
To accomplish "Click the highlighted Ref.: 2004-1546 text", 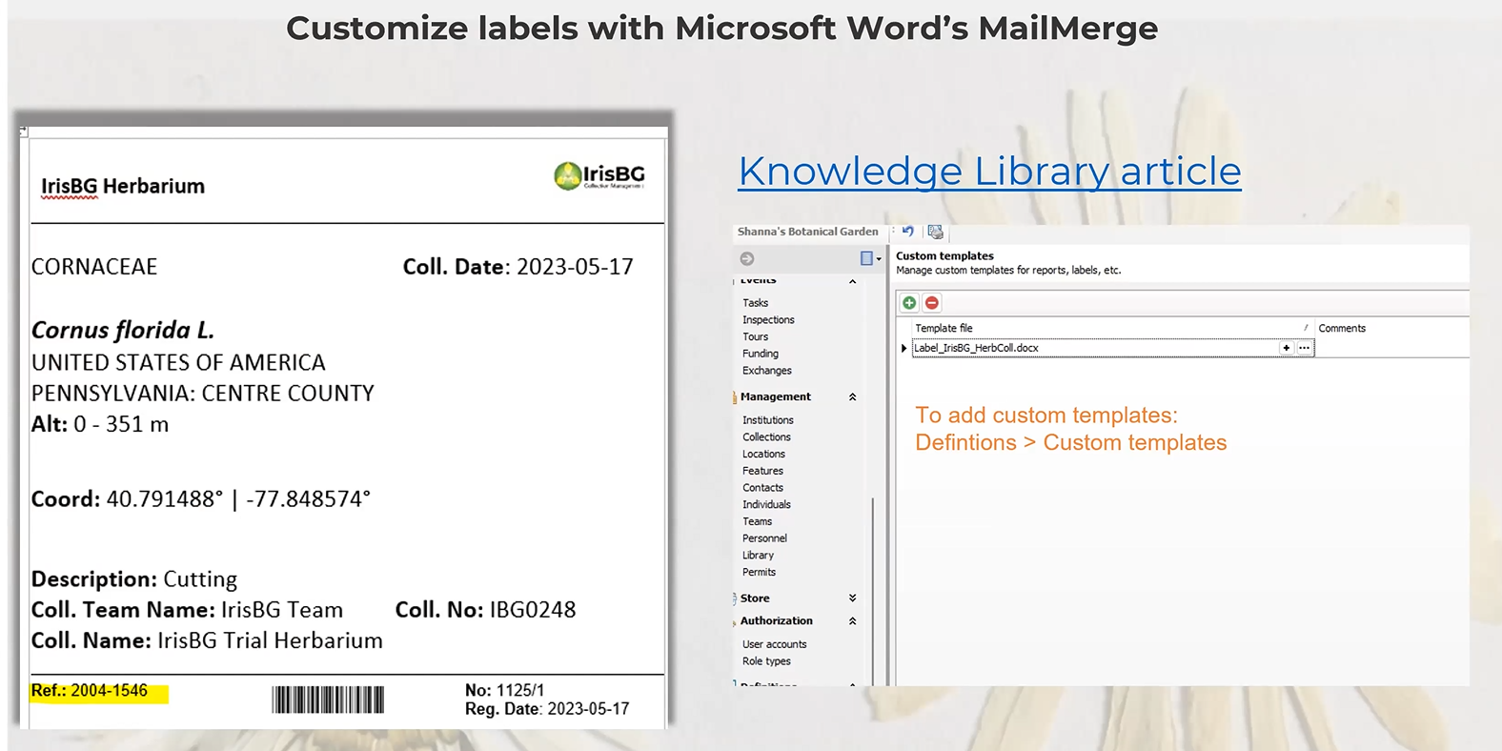I will (x=90, y=691).
